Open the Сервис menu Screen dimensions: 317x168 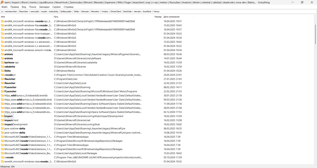click(x=57, y=7)
